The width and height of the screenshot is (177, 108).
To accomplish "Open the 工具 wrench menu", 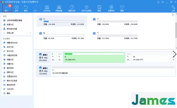I will (x=173, y=8).
